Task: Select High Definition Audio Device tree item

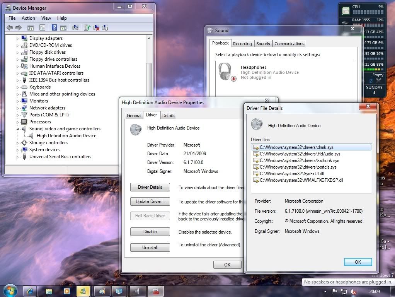Action: click(66, 136)
